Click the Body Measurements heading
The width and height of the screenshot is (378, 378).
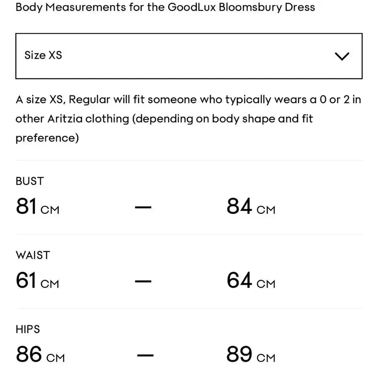[165, 7]
